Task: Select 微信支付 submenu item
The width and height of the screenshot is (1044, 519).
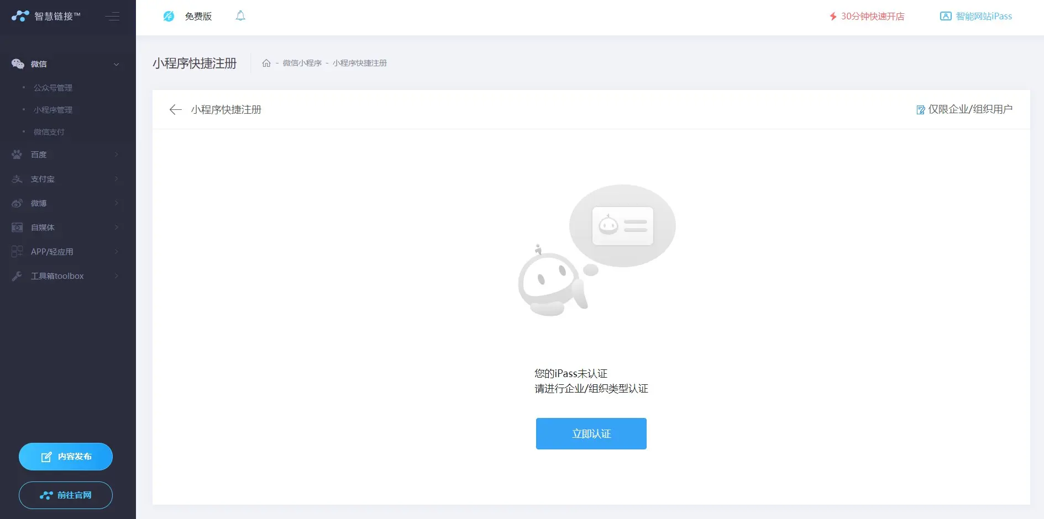Action: click(49, 132)
